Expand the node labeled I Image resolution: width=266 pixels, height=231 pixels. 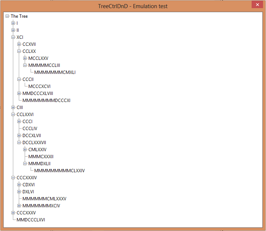point(13,23)
